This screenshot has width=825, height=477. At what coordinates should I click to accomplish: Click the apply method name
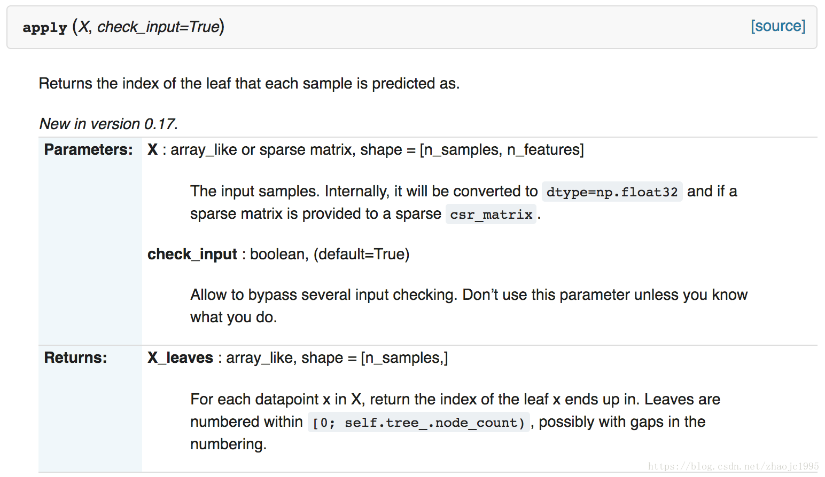pos(45,27)
